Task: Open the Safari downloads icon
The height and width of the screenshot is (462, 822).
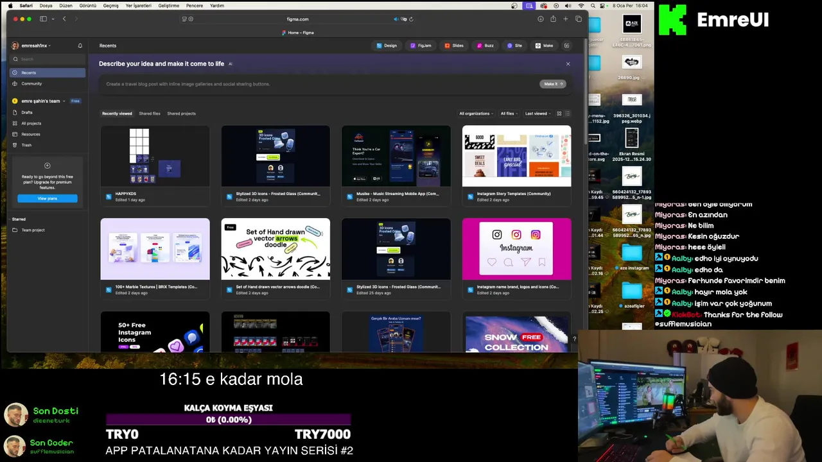Action: coord(540,19)
